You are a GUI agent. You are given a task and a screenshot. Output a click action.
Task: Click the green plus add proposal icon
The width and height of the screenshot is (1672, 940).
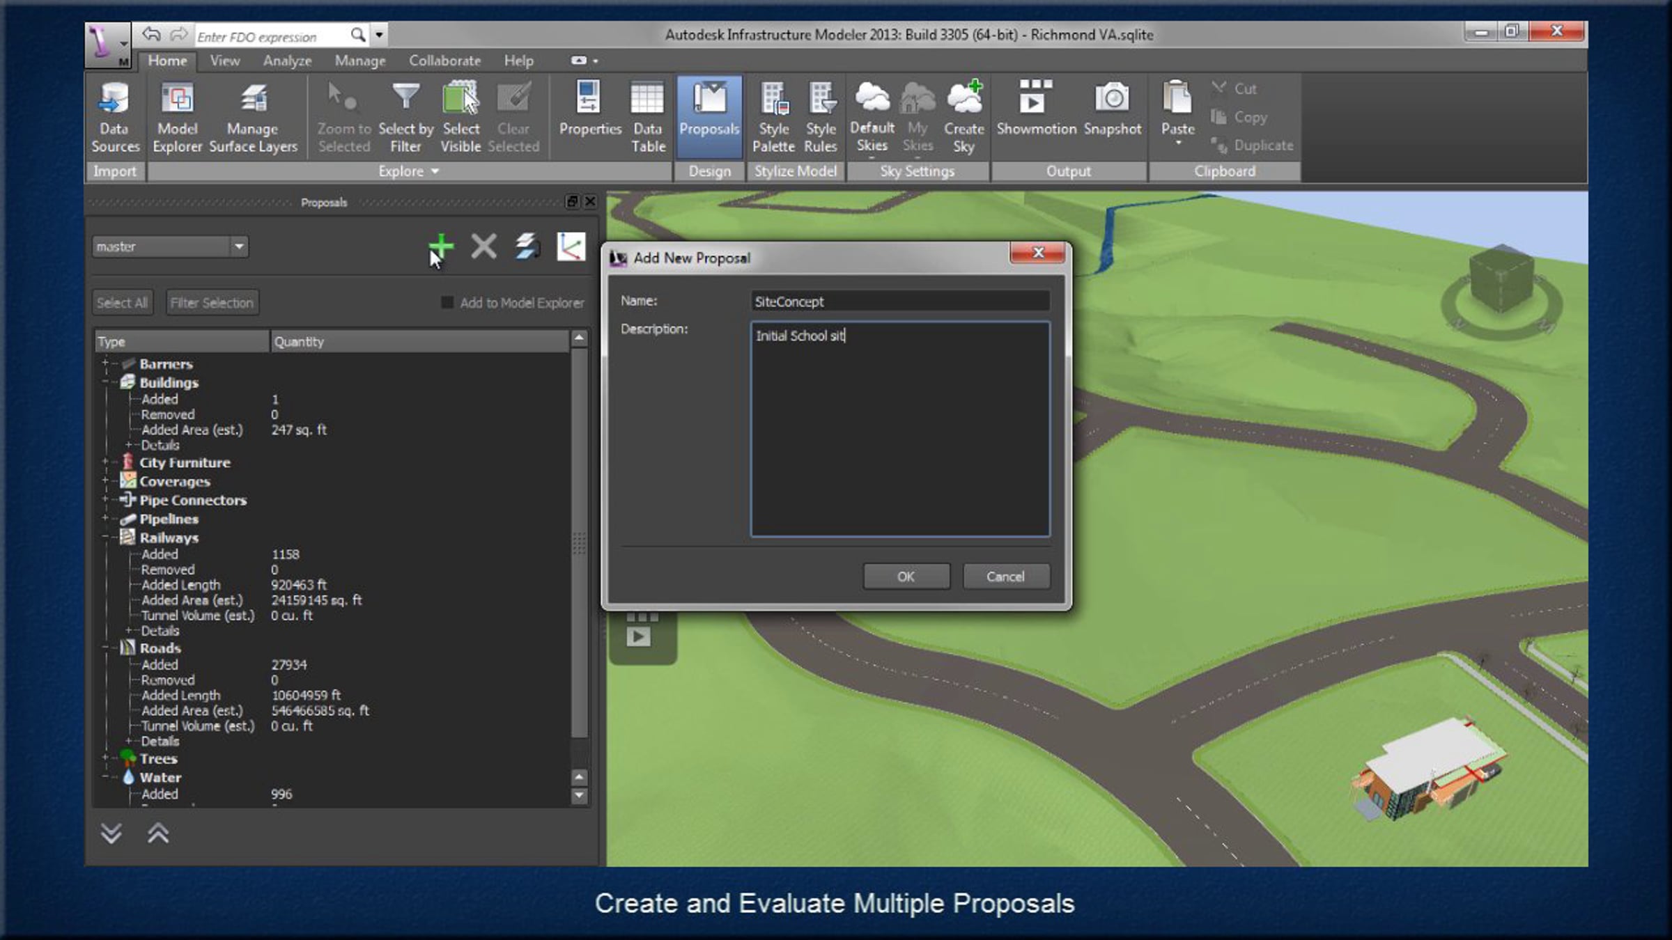point(441,246)
